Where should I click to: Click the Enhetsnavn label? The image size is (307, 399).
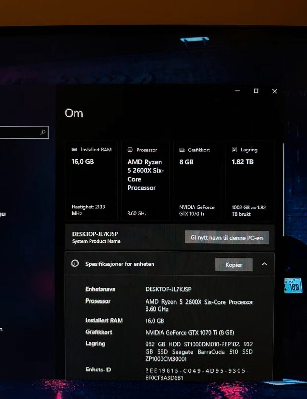100,289
